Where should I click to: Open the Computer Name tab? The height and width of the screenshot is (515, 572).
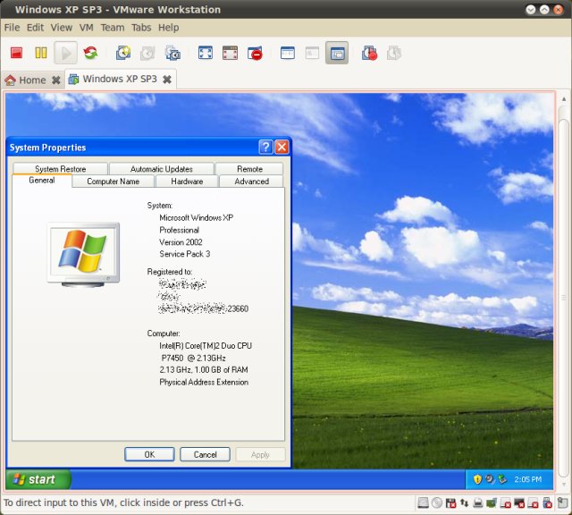(114, 182)
